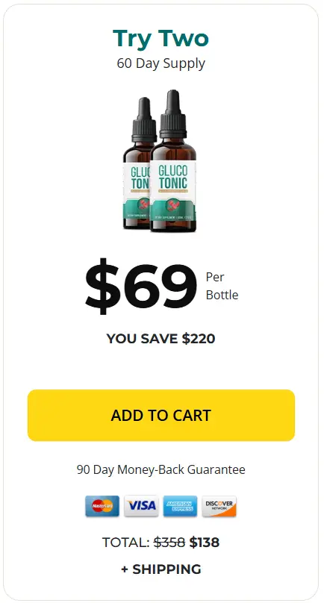Click the bold $138 total price
This screenshot has width=324, height=603.
click(x=205, y=543)
